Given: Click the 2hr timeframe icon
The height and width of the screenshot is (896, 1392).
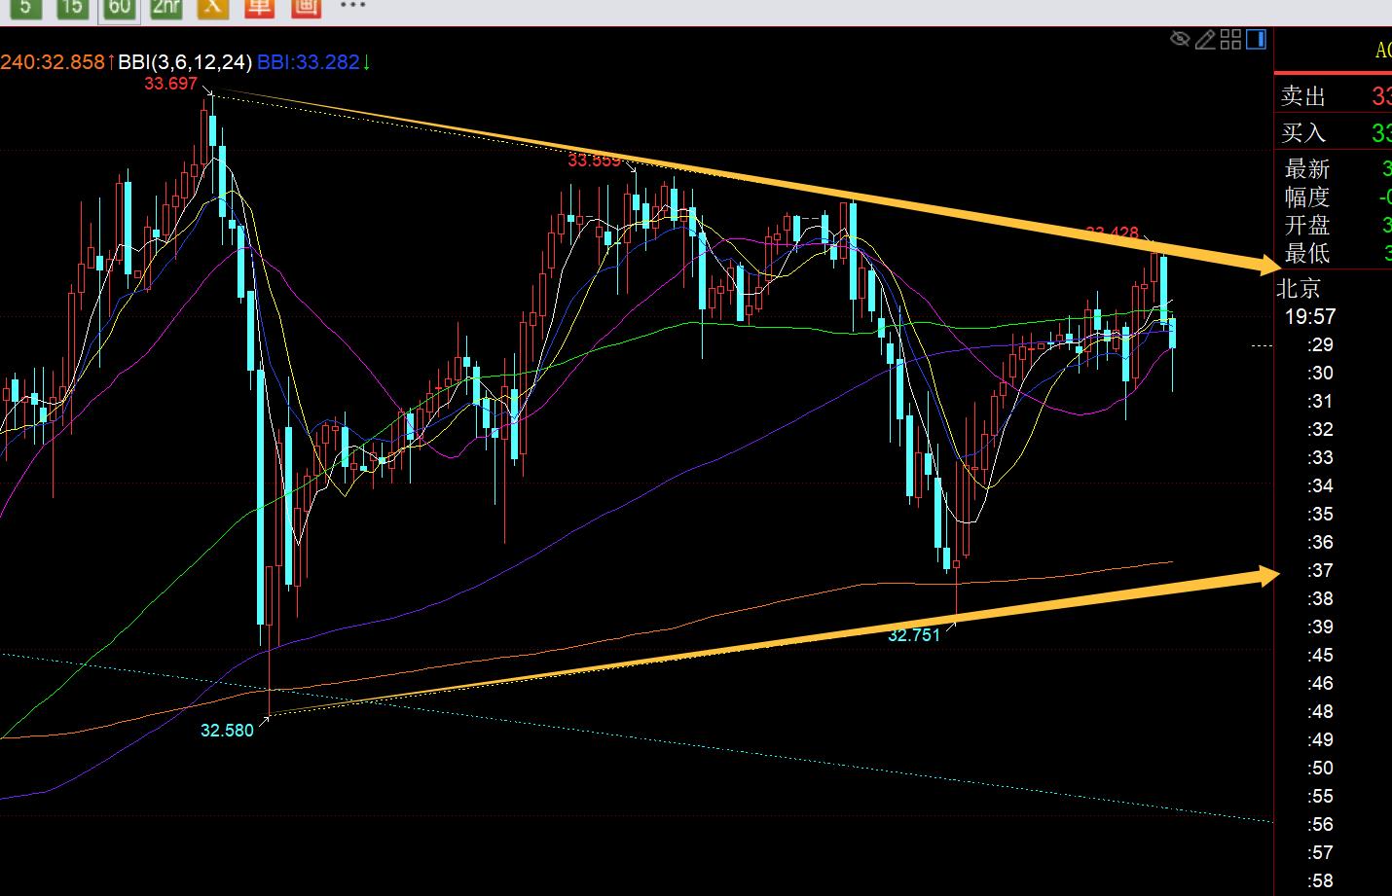Looking at the screenshot, I should click(x=165, y=8).
